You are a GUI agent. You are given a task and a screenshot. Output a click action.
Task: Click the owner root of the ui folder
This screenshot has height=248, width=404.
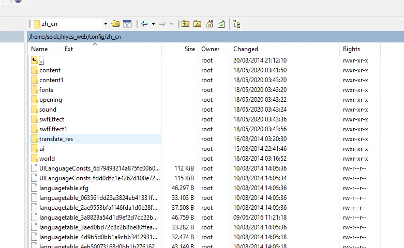(207, 149)
